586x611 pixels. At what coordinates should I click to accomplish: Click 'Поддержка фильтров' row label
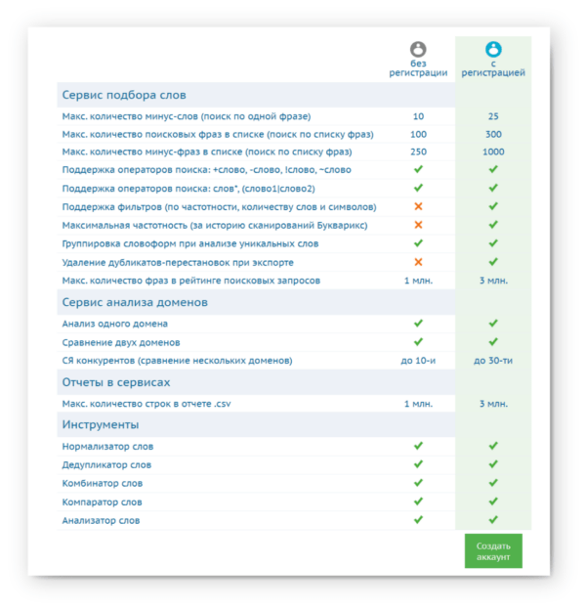[219, 207]
